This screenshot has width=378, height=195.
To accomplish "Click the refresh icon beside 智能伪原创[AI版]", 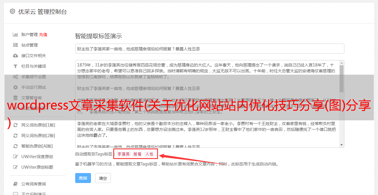I will (x=16, y=146).
